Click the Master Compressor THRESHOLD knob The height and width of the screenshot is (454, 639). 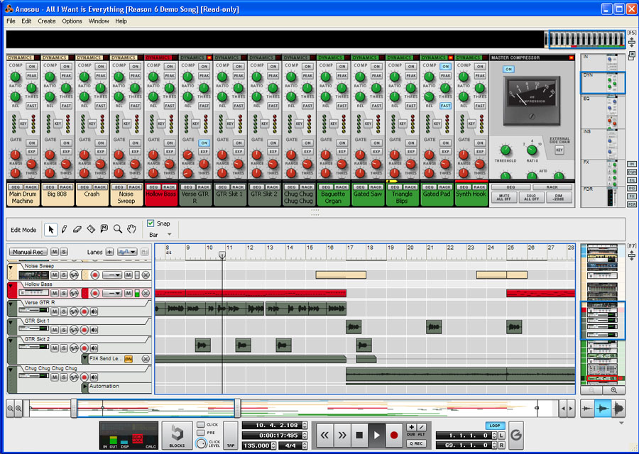(x=506, y=150)
